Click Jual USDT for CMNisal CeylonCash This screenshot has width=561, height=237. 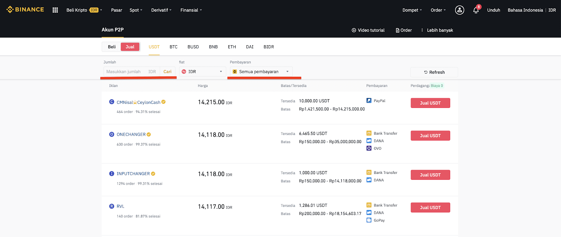(430, 103)
